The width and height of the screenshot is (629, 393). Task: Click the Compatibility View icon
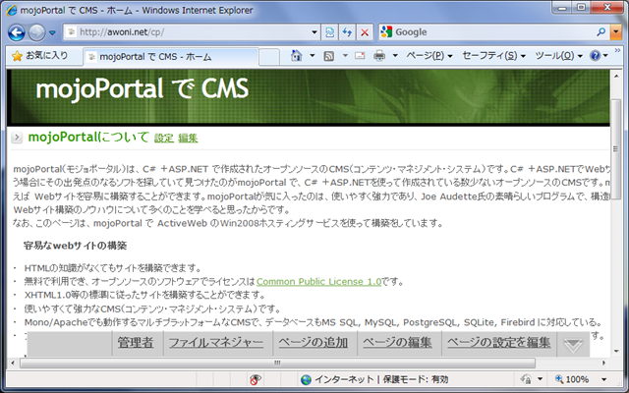point(330,32)
